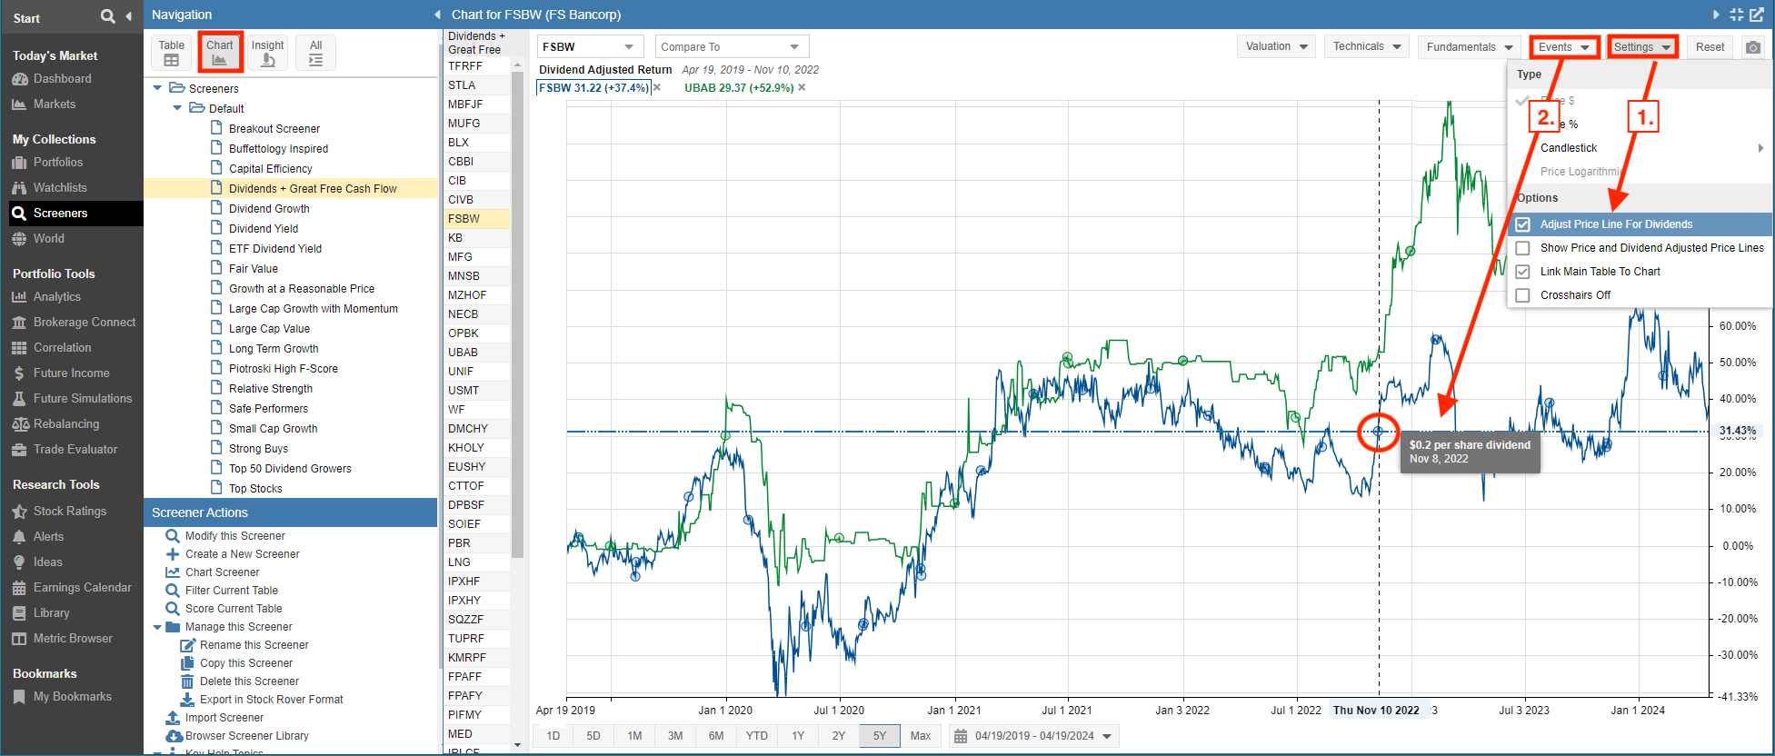This screenshot has width=1775, height=756.
Task: Enable Show Price and Dividend Adjusted Price Lines
Action: 1523,248
